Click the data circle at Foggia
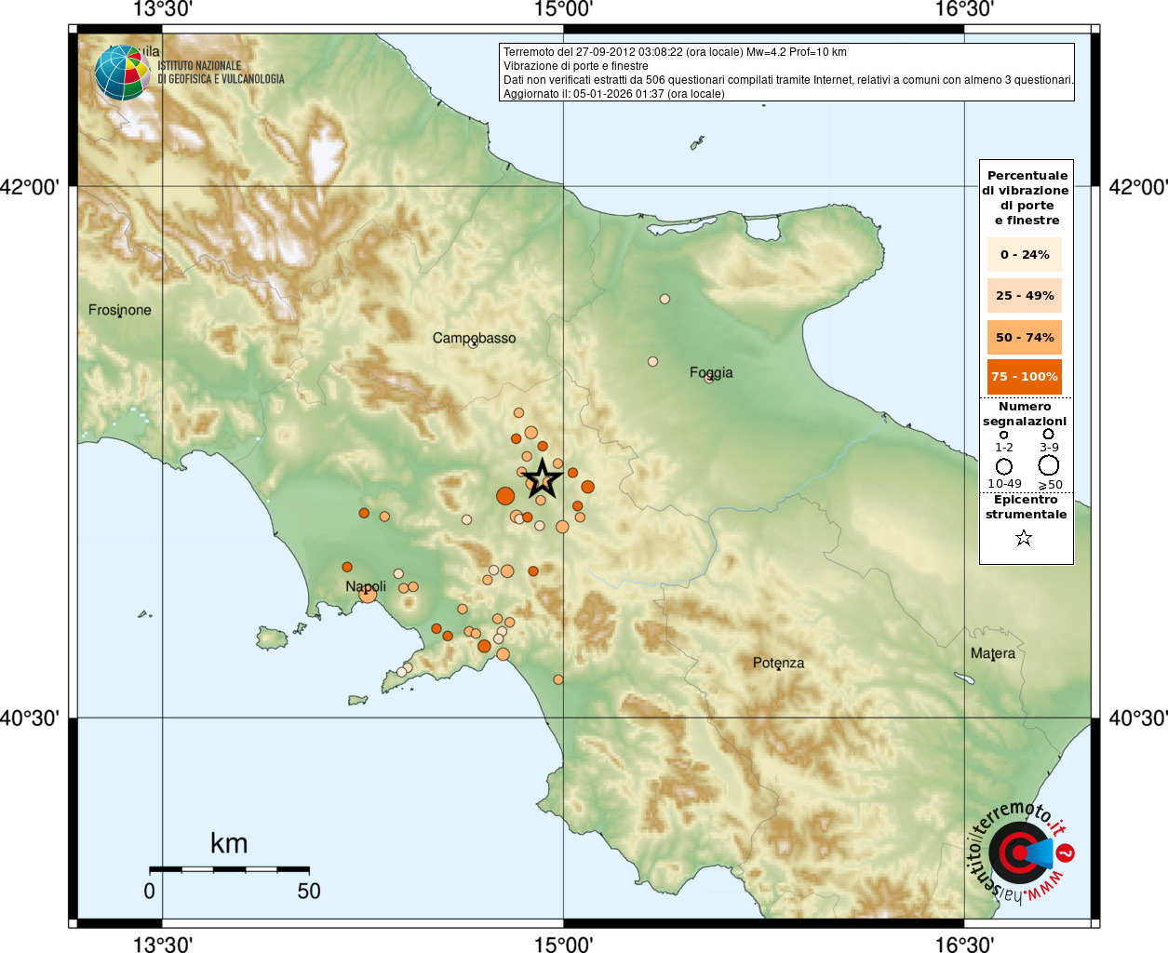The image size is (1168, 953). [710, 377]
